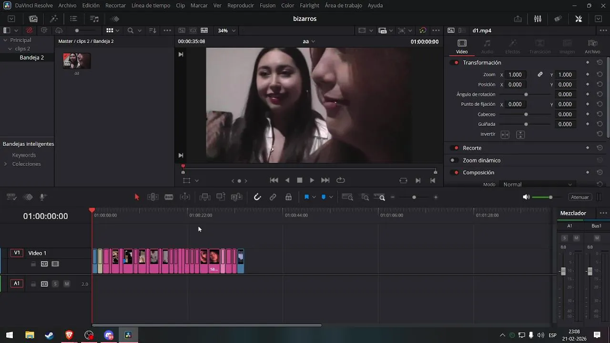The width and height of the screenshot is (610, 343).
Task: Toggle linked selection chain icon
Action: click(x=273, y=197)
